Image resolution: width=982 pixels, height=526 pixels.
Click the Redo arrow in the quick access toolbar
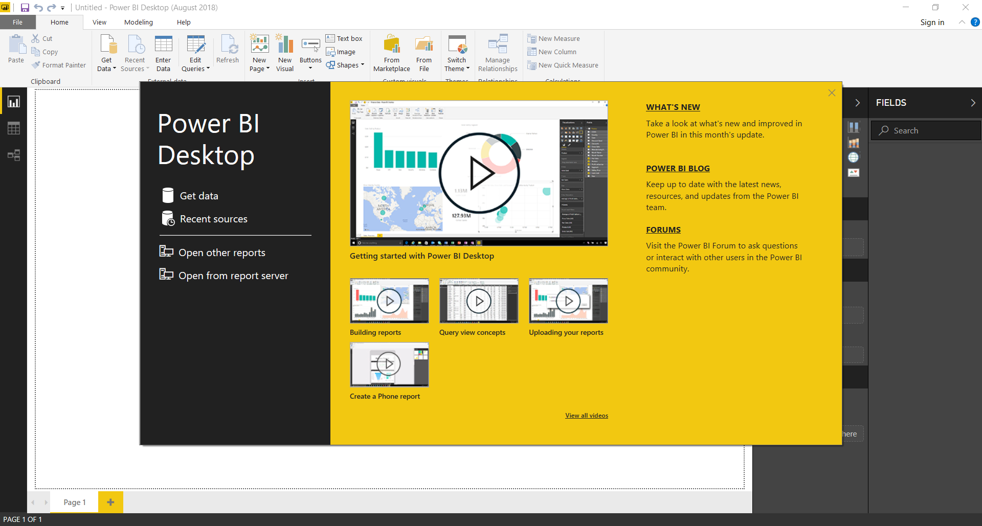[x=51, y=8]
